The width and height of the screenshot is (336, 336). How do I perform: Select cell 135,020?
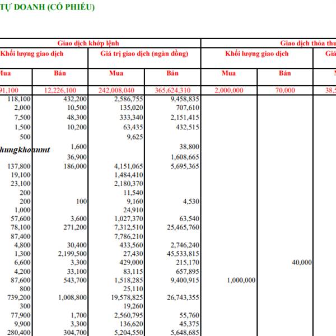[x=132, y=108]
